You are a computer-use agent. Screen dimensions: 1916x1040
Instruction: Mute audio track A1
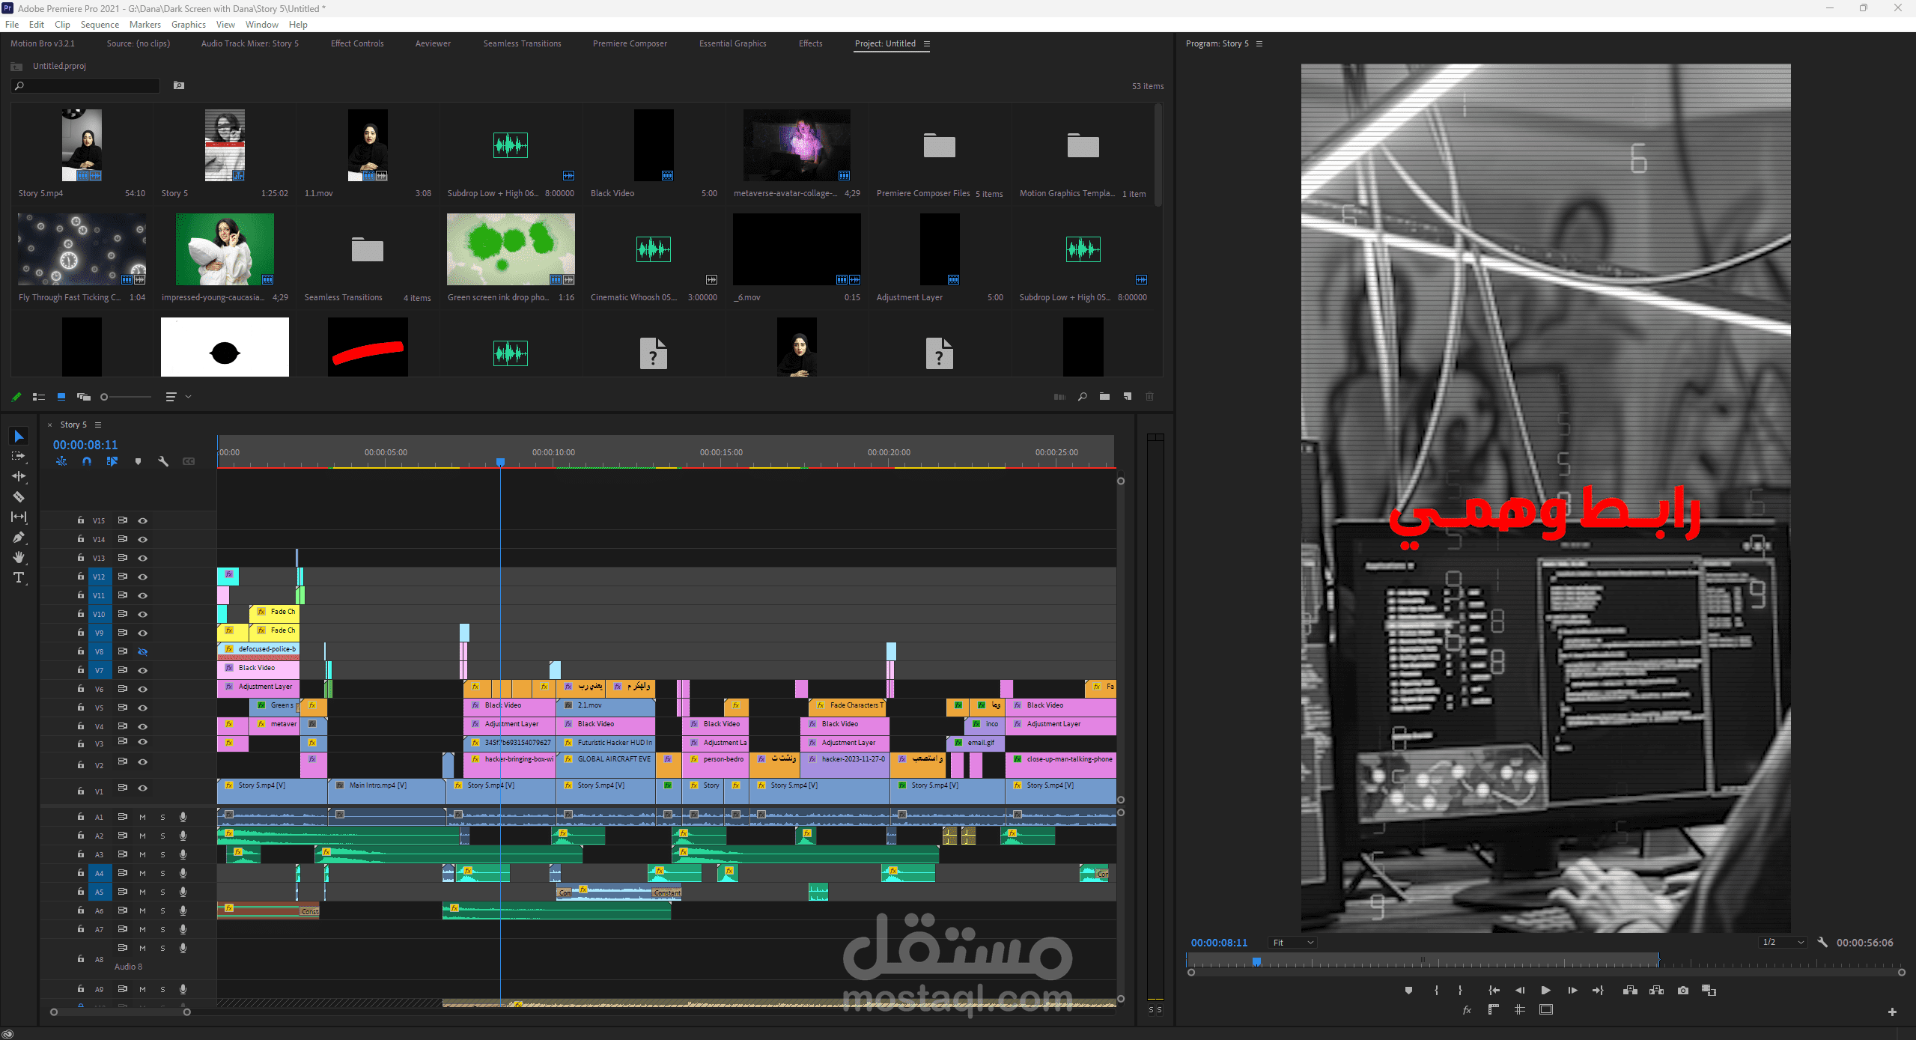click(142, 817)
